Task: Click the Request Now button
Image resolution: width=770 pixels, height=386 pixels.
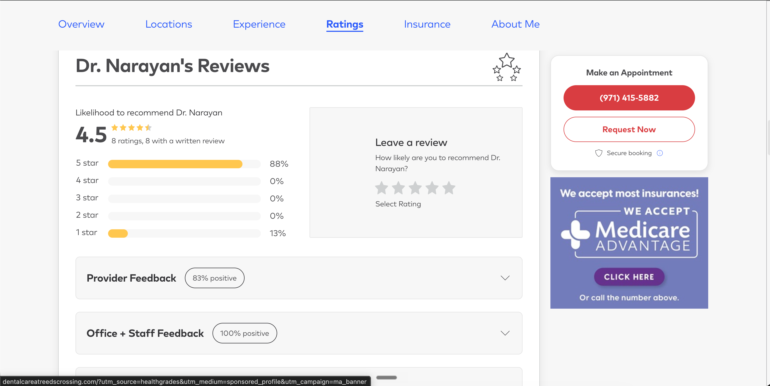Action: click(629, 129)
